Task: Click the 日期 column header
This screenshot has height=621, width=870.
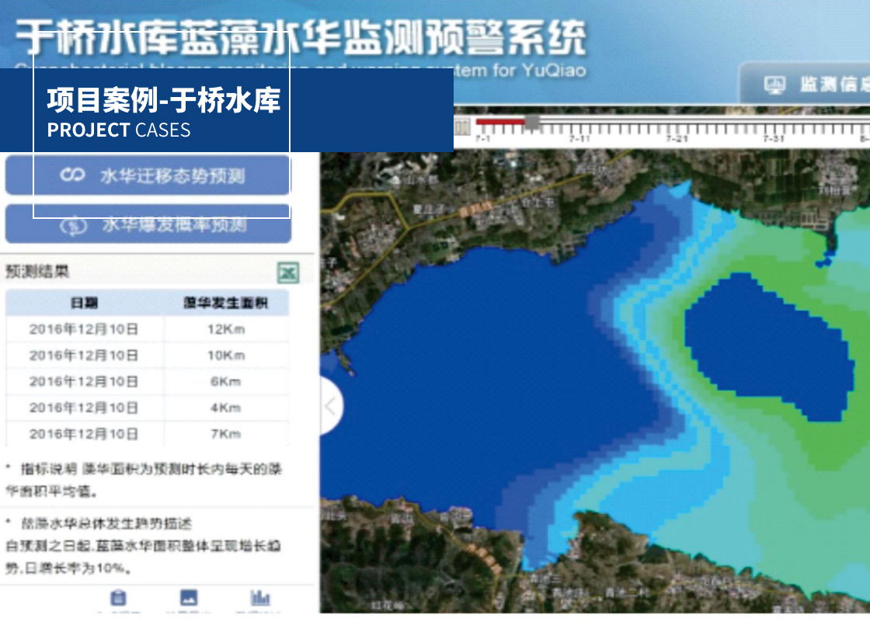Action: [85, 303]
